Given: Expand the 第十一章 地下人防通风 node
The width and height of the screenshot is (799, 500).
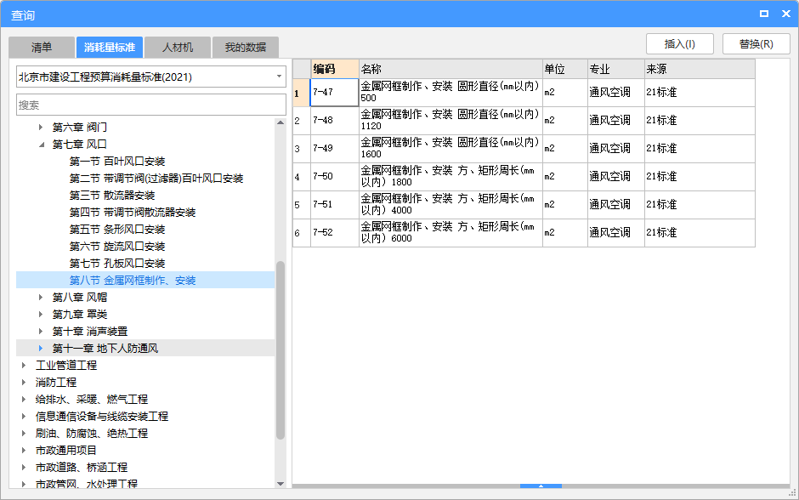Looking at the screenshot, I should (x=41, y=348).
